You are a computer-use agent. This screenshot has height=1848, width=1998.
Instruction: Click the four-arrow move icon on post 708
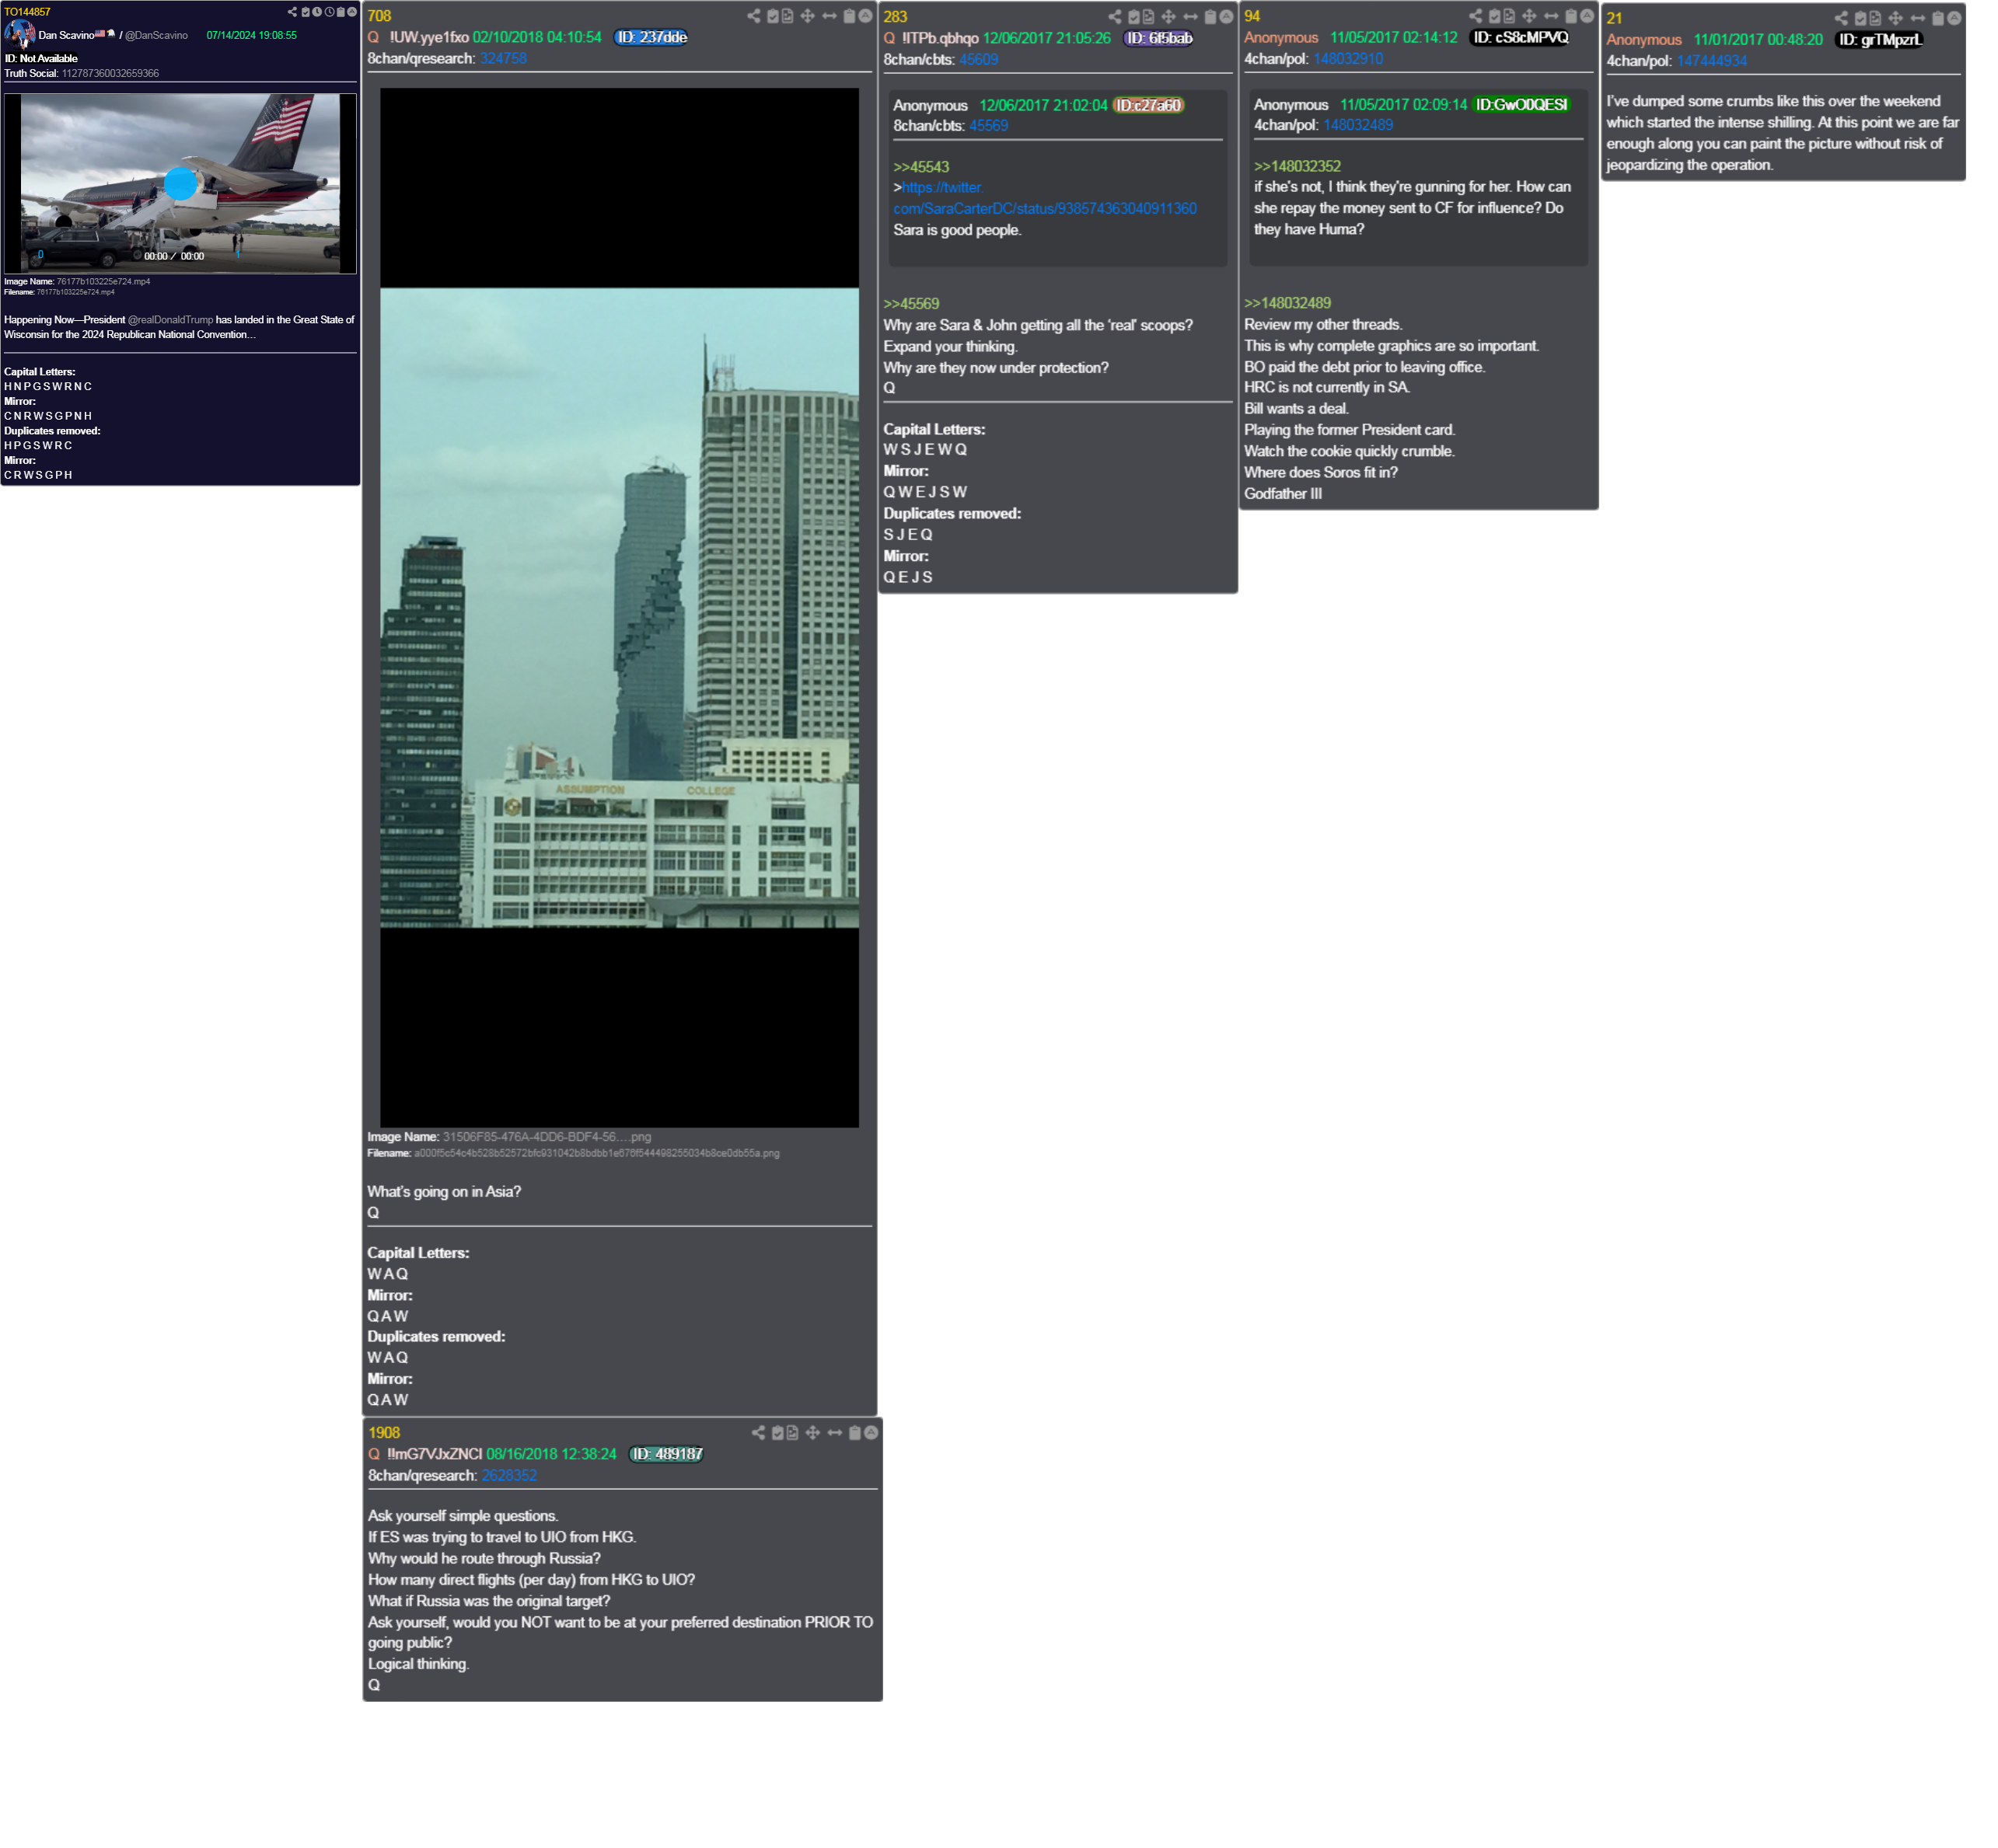pyautogui.click(x=808, y=16)
